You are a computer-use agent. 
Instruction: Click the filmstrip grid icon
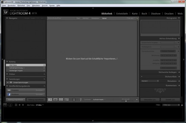[16, 105]
